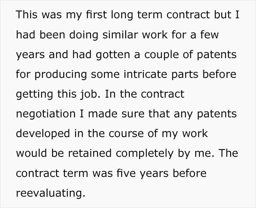Click the word 'intricate' in fourth line

pyautogui.click(x=145, y=74)
